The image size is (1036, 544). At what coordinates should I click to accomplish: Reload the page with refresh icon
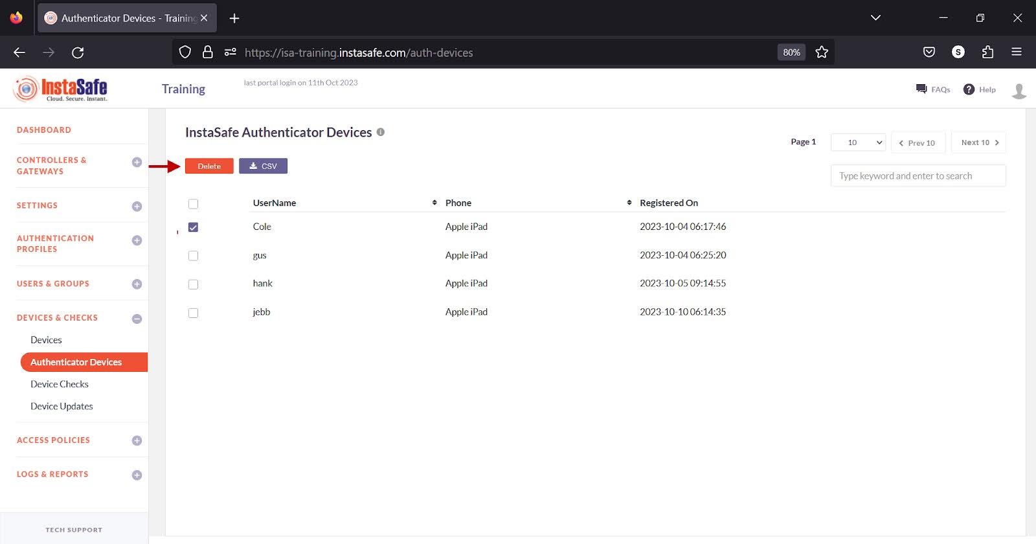click(78, 52)
